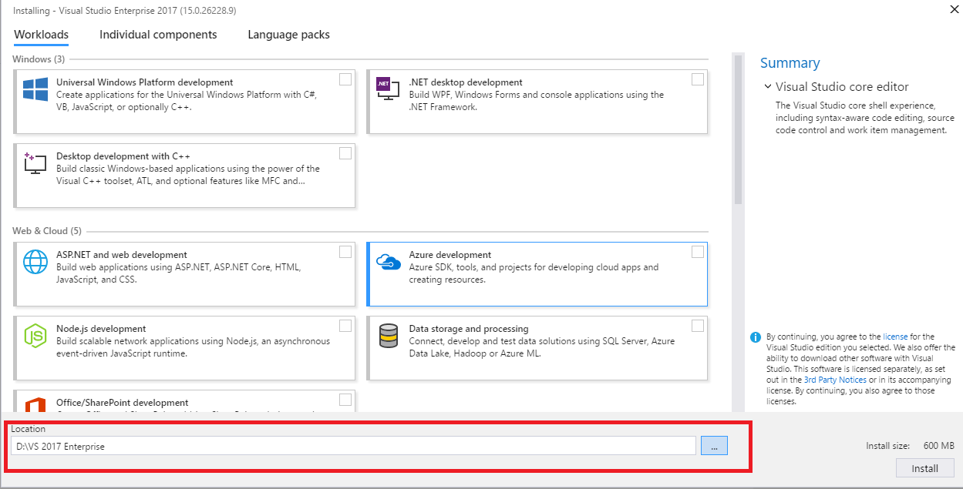Open the 3rd Party Notices link
The width and height of the screenshot is (963, 489).
835,380
